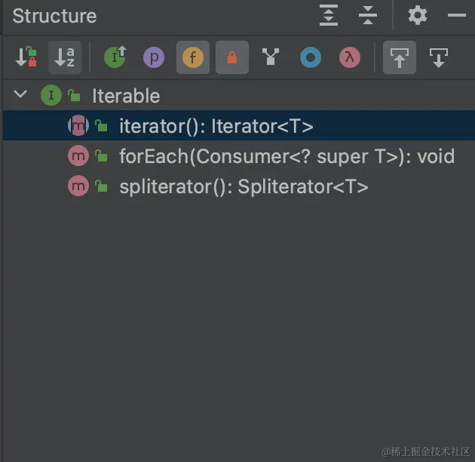The width and height of the screenshot is (475, 462).
Task: Collapse the Iterable tree node chevron
Action: (x=21, y=95)
